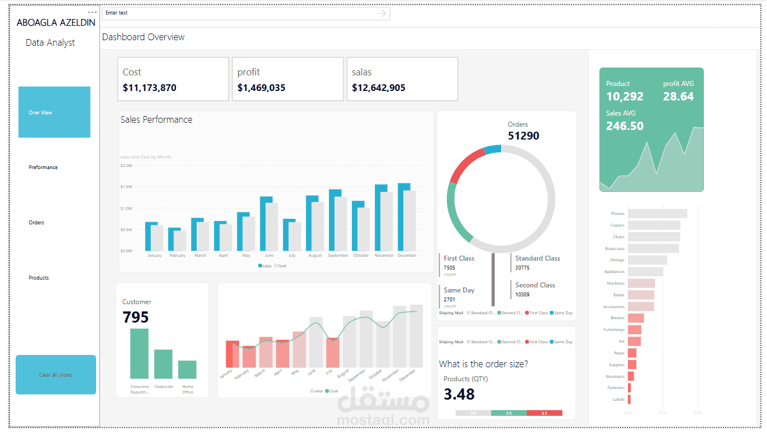
Task: Select the Tables product bar
Action: 641,295
